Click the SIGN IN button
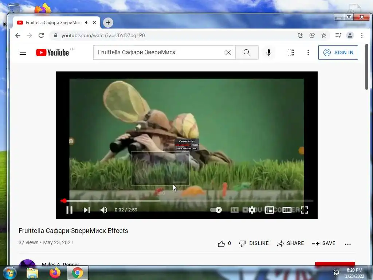This screenshot has height=280, width=373. [338, 52]
